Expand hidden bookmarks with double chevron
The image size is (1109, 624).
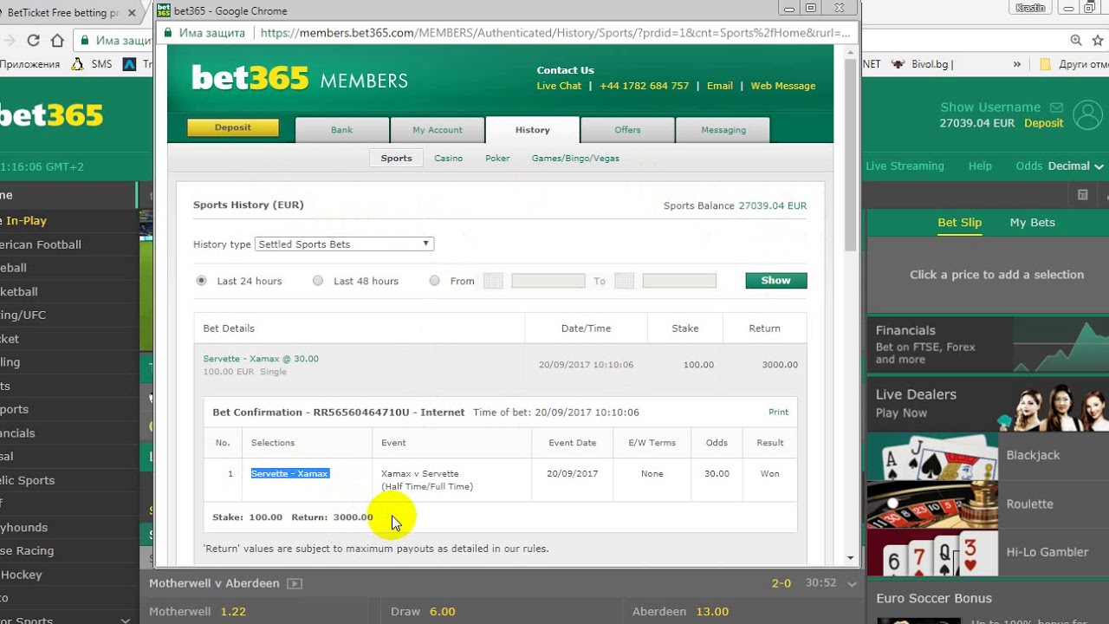1017,64
